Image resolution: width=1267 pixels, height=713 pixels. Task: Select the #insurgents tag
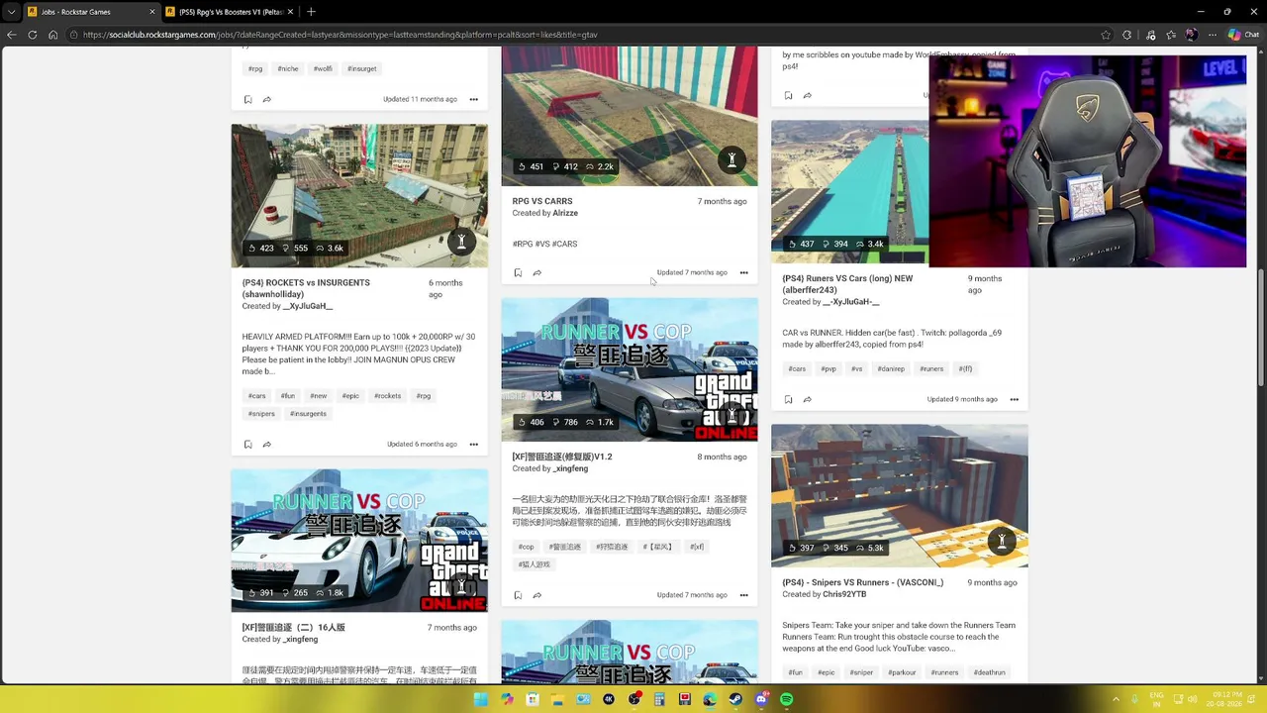coord(308,414)
